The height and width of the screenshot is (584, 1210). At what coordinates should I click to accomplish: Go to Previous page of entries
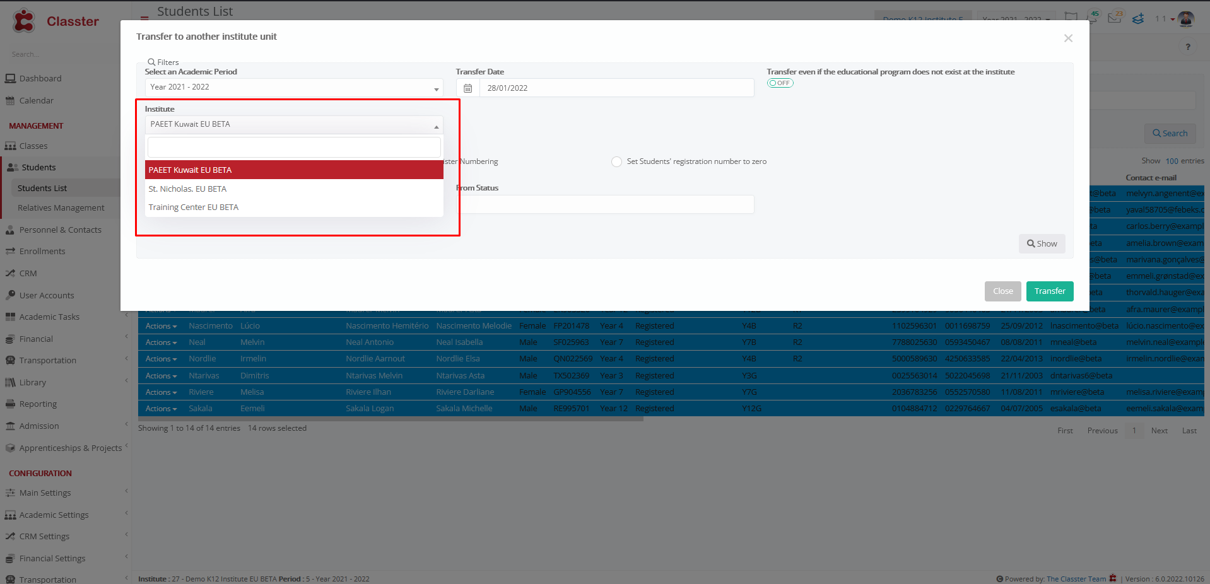click(1102, 431)
